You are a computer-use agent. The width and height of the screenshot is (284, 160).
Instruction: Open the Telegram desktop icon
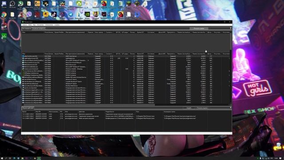pyautogui.click(x=71, y=15)
